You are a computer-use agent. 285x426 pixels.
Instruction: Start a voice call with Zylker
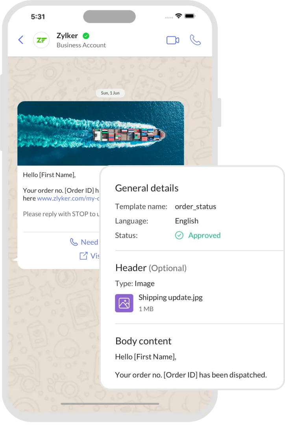pos(195,40)
